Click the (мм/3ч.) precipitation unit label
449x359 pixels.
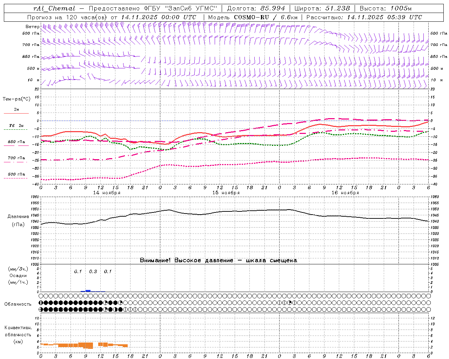coord(18,269)
